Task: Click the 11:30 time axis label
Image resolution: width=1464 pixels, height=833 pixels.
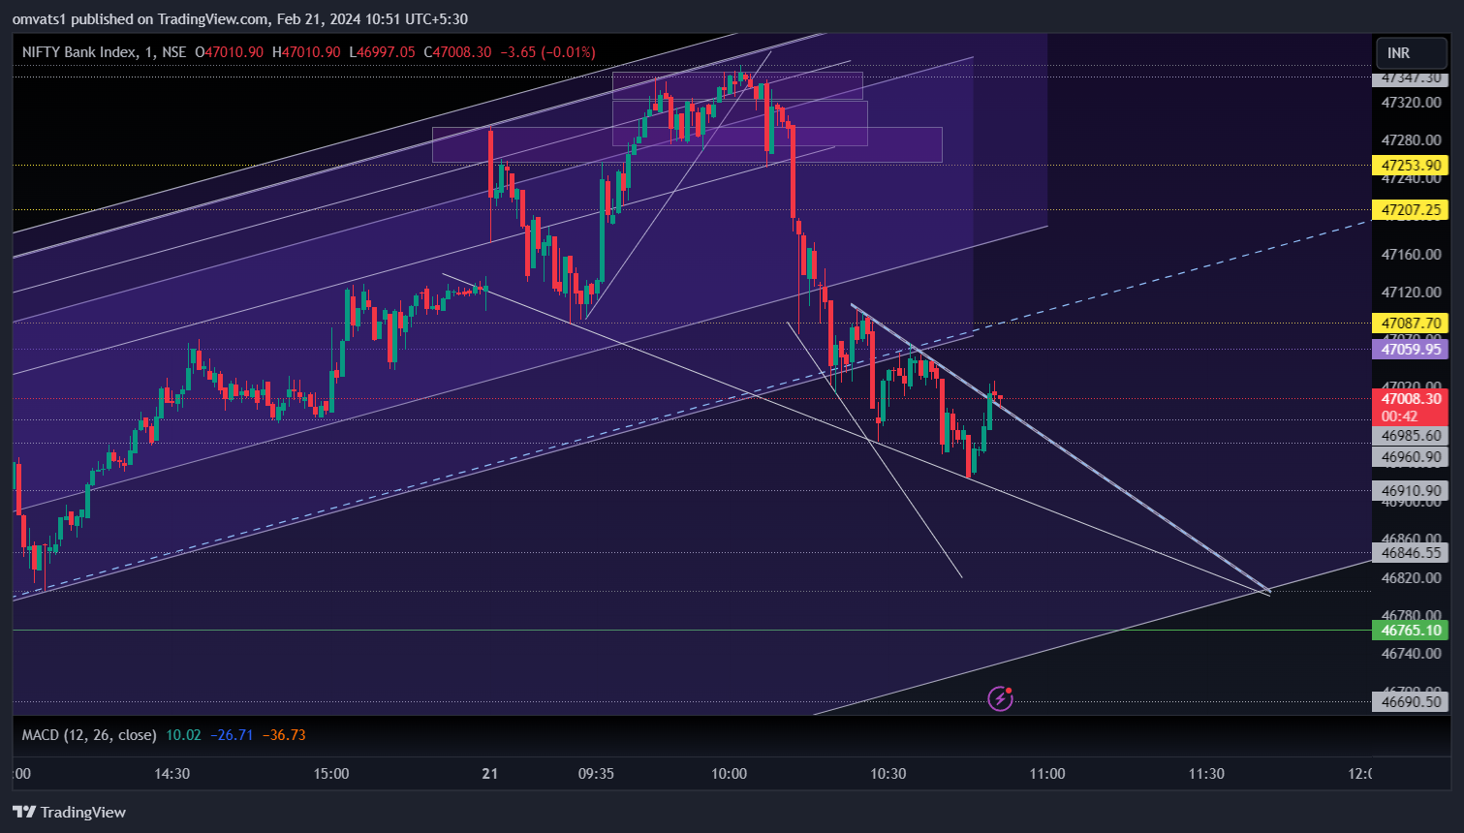Action: [1206, 774]
